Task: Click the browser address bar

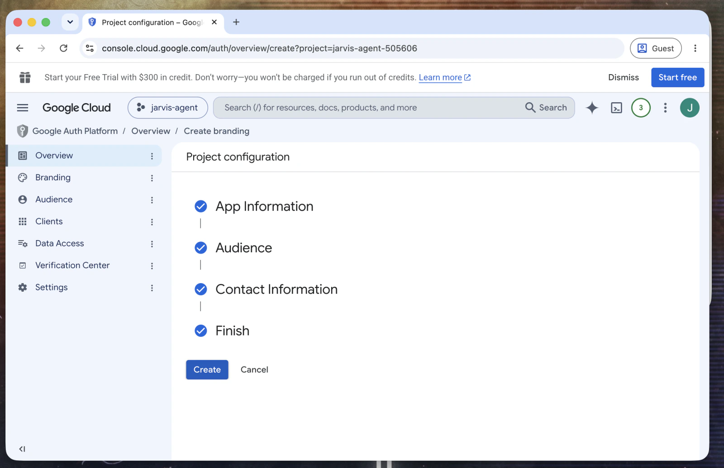Action: point(353,48)
